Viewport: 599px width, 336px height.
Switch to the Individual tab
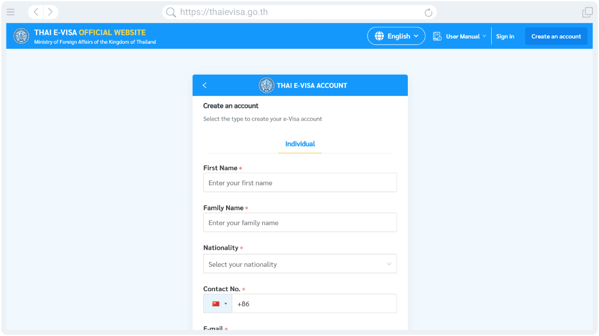(x=299, y=144)
